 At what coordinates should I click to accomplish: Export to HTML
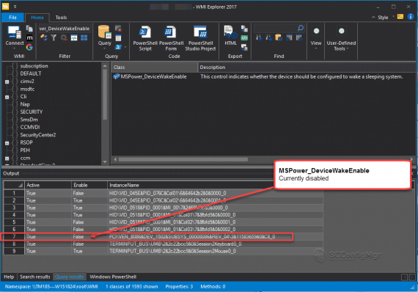coord(230,35)
